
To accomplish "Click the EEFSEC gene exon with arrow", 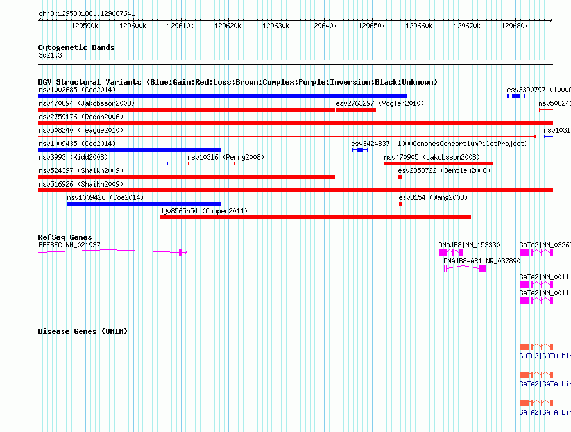I will (x=182, y=252).
